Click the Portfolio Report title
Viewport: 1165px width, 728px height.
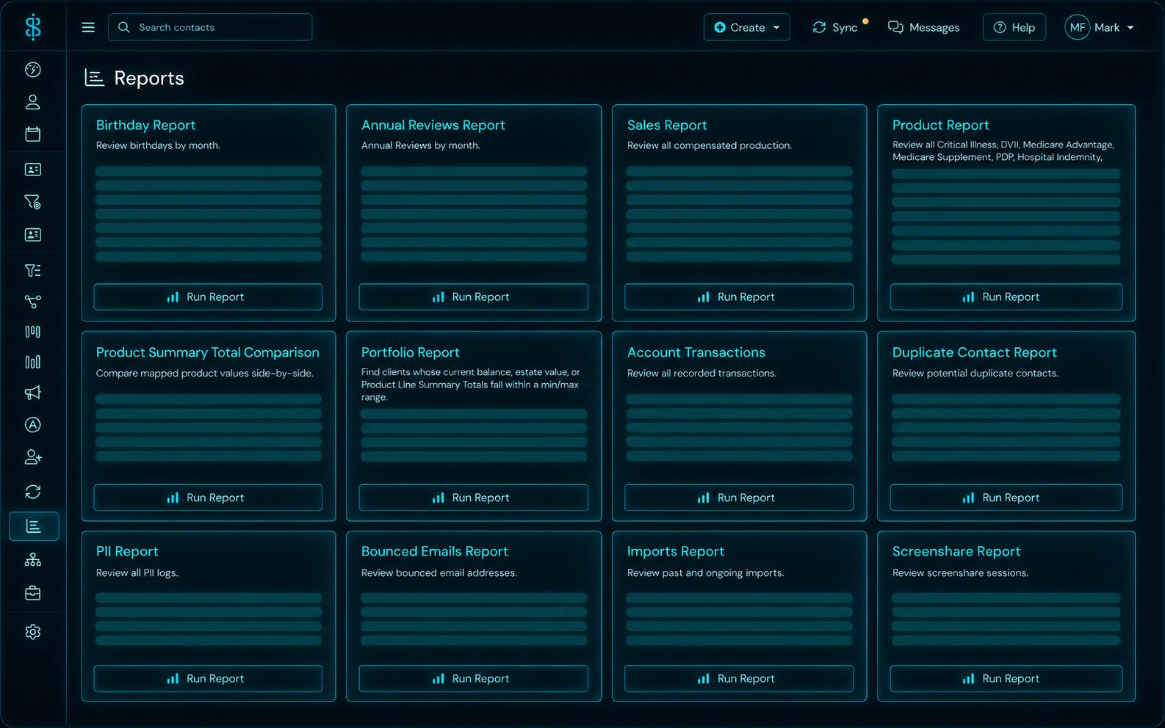[x=410, y=353]
